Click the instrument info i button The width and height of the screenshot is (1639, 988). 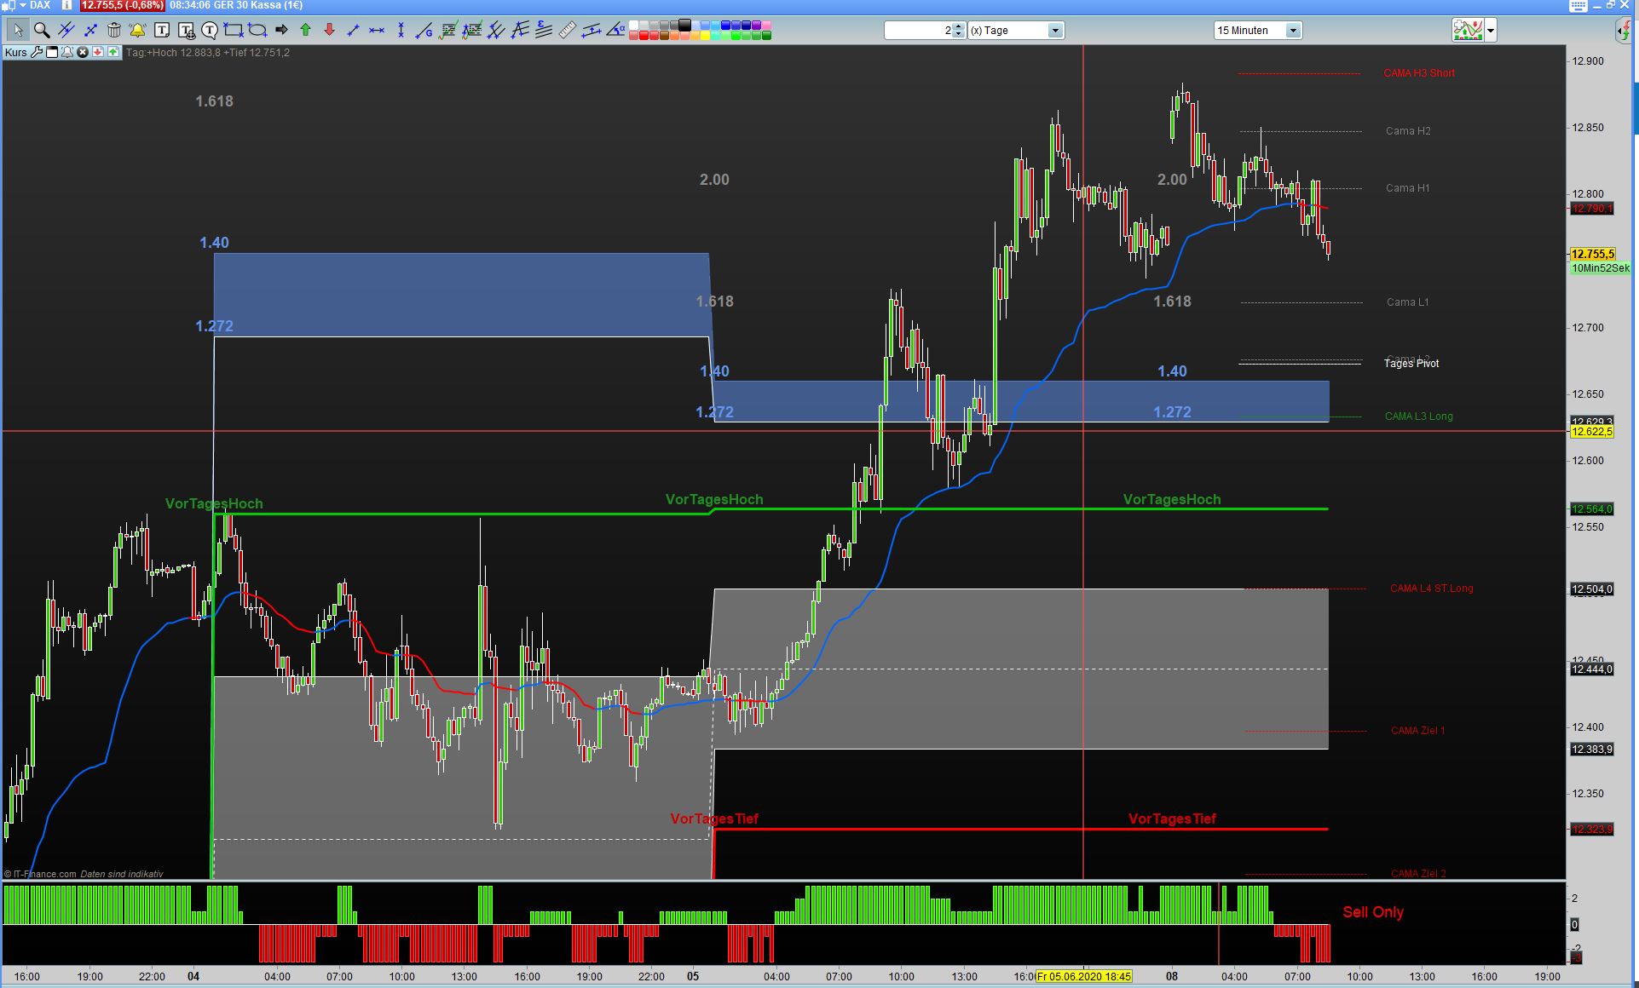[66, 5]
